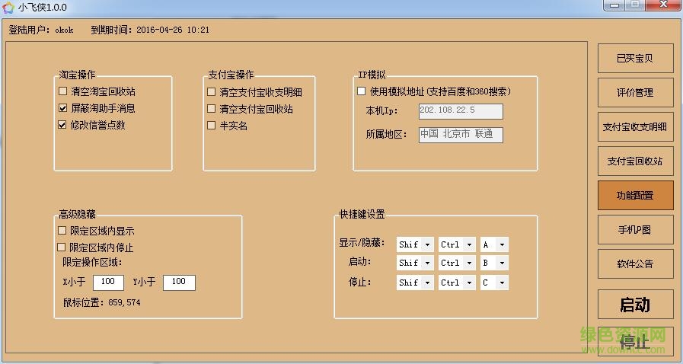Click the 本机Ip address field

461,111
